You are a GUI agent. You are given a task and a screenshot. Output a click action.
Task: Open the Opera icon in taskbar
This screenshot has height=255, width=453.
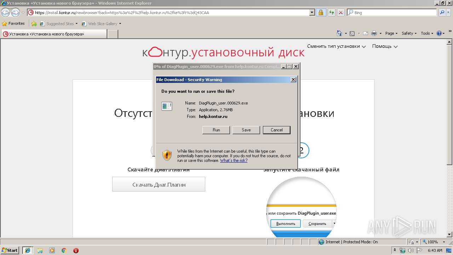(76, 250)
